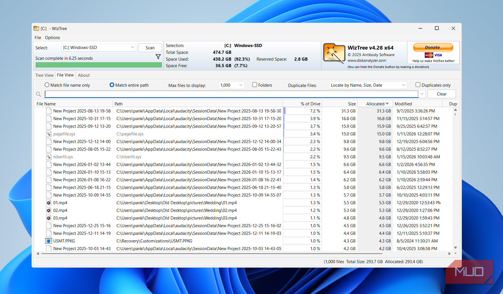Open the About tab

[84, 75]
